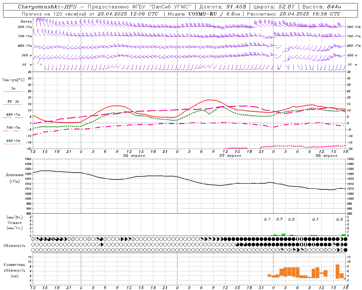Click the Ветер wind panel label
This screenshot has width=362, height=290.
click(26, 22)
